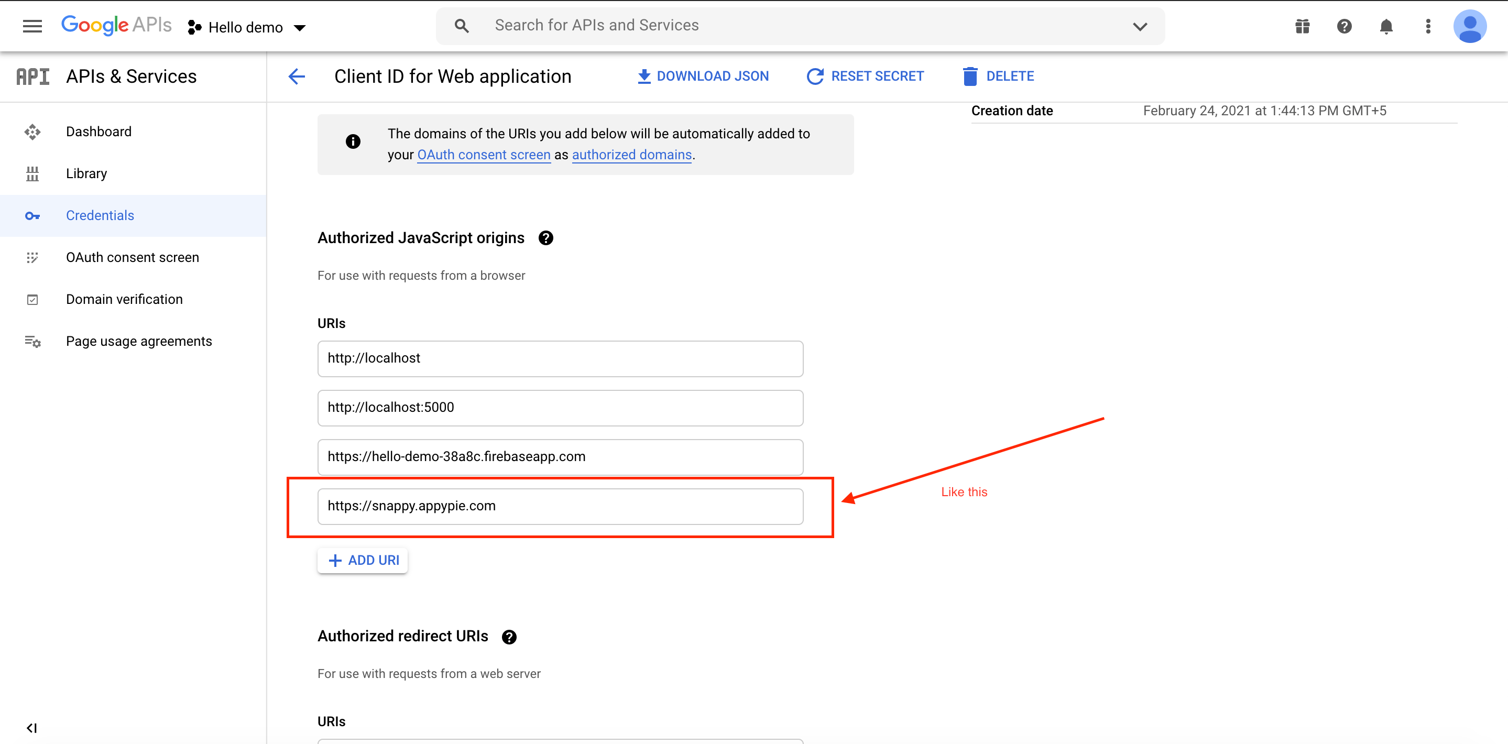Click the https://snappy.appypie.com URI field

pyautogui.click(x=560, y=506)
